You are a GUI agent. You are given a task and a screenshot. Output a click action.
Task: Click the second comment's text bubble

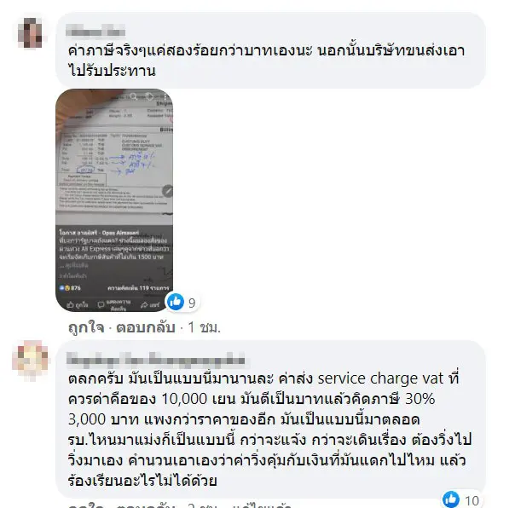pyautogui.click(x=270, y=419)
